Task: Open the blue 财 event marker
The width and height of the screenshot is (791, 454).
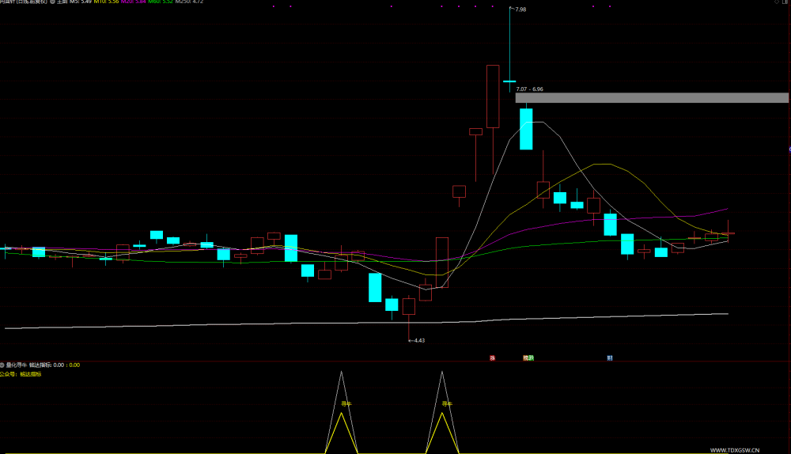Action: tap(610, 358)
